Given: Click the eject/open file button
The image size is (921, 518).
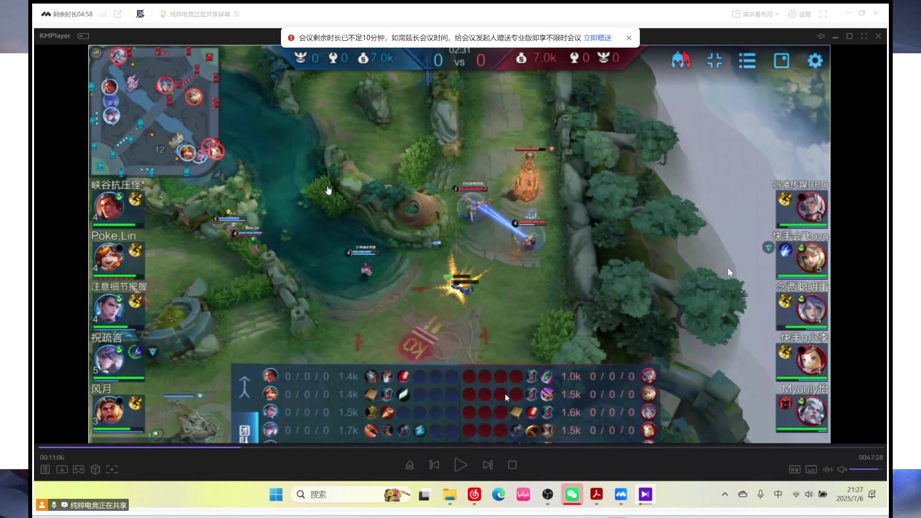Looking at the screenshot, I should [410, 465].
